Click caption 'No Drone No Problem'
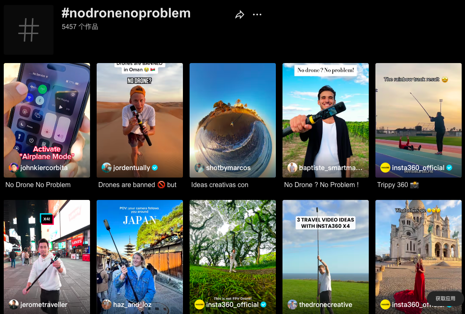The height and width of the screenshot is (314, 465). 38,185
